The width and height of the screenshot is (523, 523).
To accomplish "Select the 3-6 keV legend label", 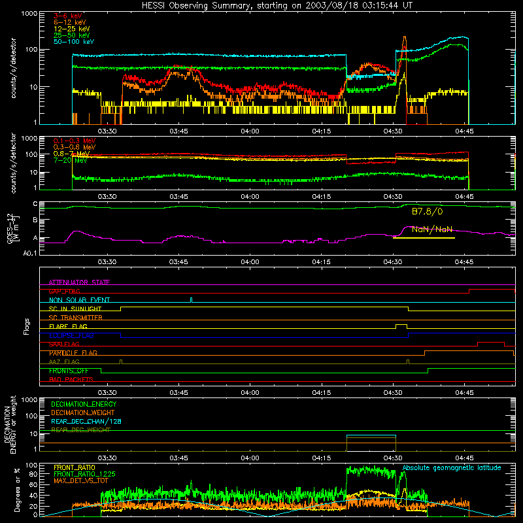I will 68,16.
